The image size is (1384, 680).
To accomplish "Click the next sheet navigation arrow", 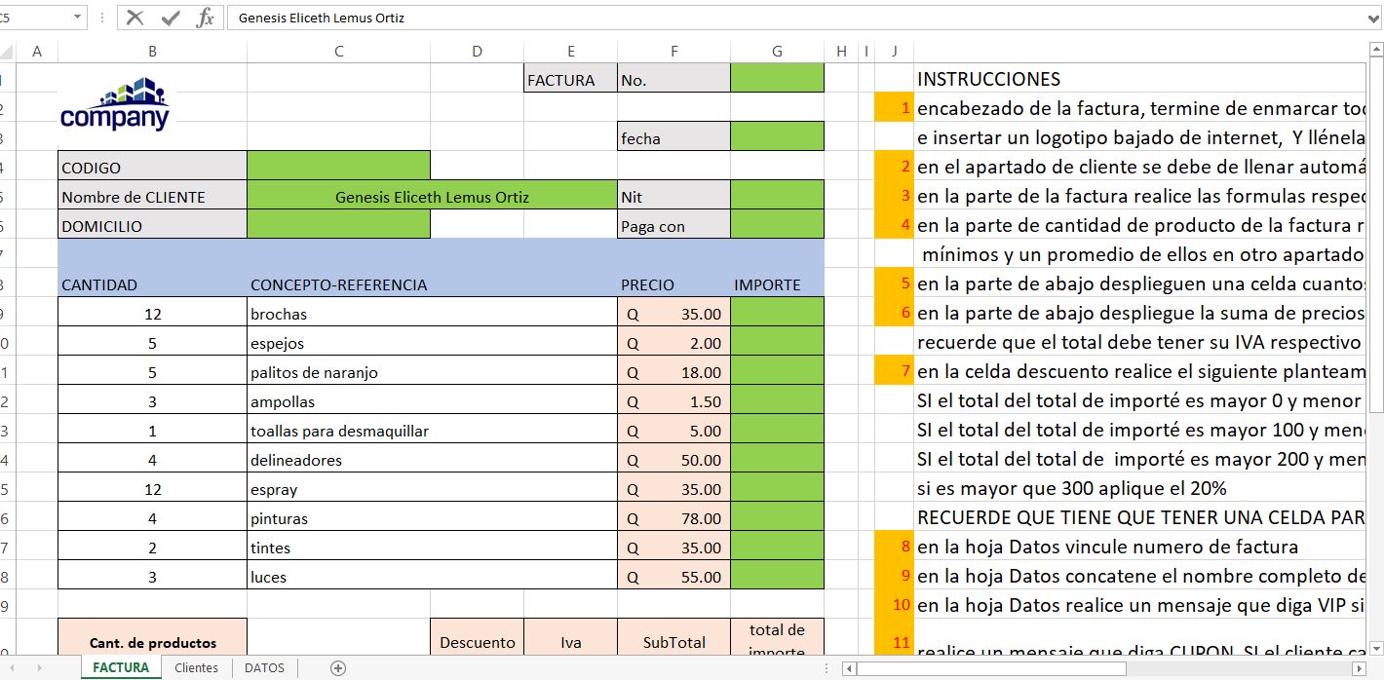I will tap(40, 668).
